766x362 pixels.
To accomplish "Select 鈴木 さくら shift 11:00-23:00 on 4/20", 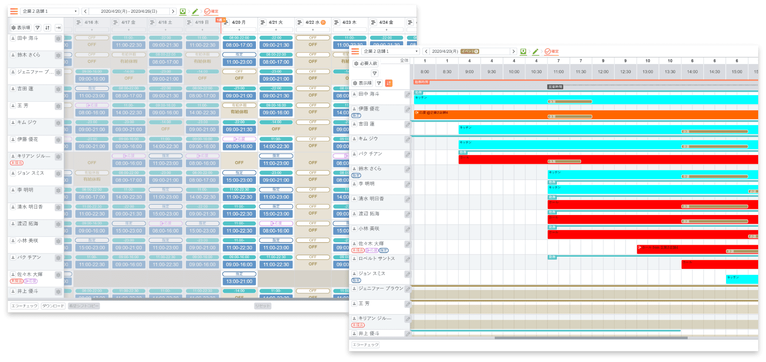I will [239, 62].
